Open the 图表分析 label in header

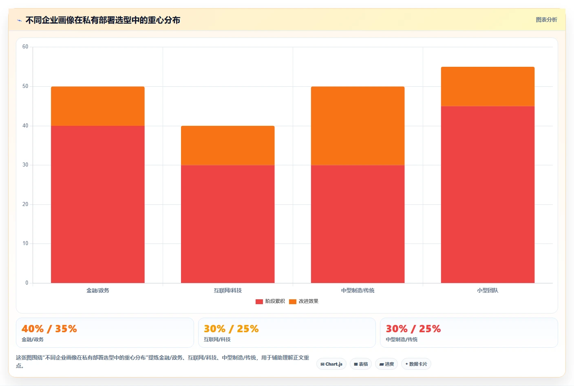[x=546, y=20]
